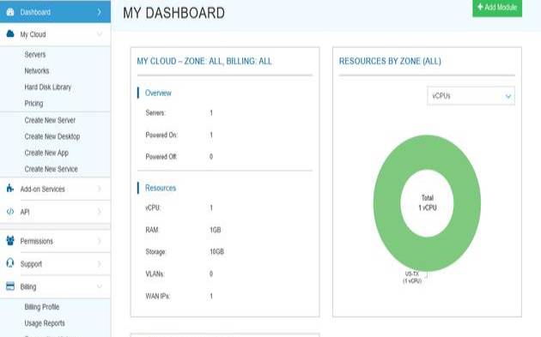Go to Servers in sidebar
The width and height of the screenshot is (541, 337).
35,54
